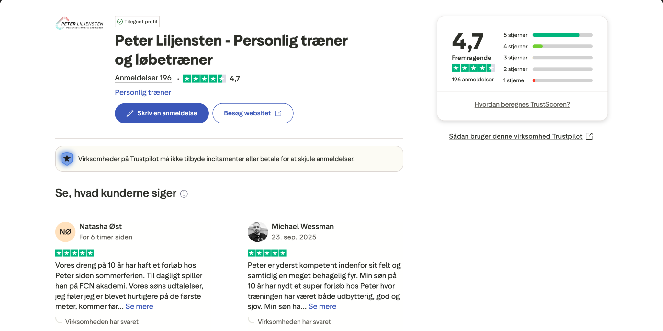The width and height of the screenshot is (663, 331).
Task: Click the 3 stjerner rating bar
Action: tap(562, 58)
